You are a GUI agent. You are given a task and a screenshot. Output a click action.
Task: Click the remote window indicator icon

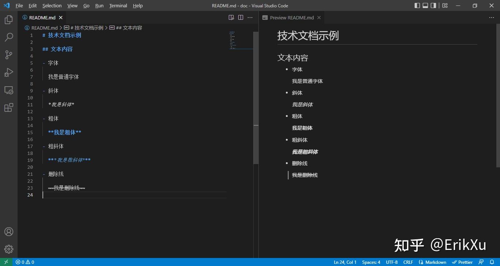(6, 262)
